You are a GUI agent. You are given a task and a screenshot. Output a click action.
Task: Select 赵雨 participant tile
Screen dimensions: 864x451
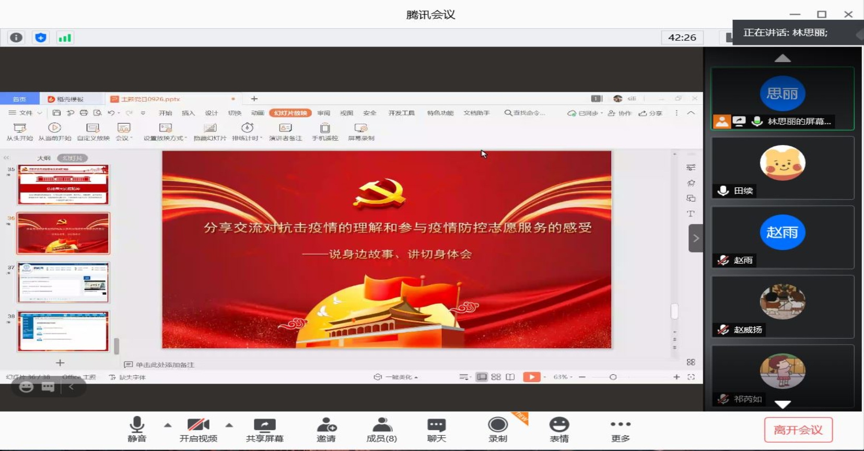pyautogui.click(x=782, y=237)
